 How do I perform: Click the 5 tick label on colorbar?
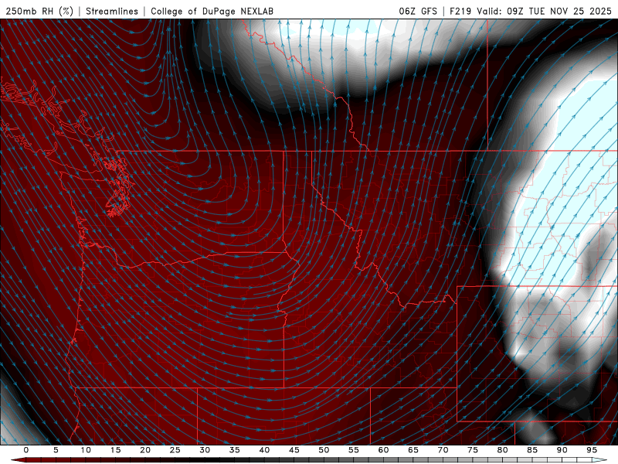pyautogui.click(x=56, y=450)
